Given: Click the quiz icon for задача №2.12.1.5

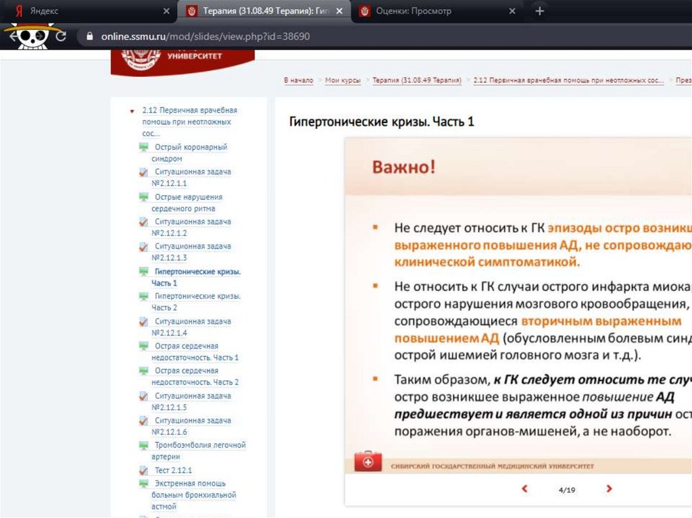Looking at the screenshot, I should coord(143,396).
